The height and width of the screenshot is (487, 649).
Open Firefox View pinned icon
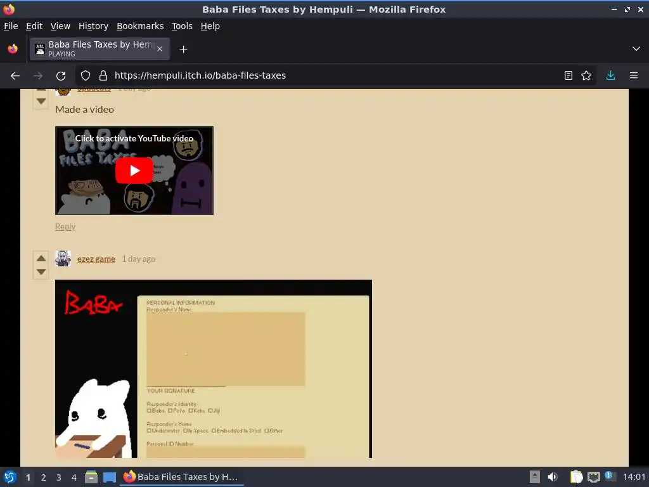coord(13,49)
